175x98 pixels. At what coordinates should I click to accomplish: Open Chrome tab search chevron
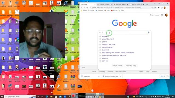155,4
